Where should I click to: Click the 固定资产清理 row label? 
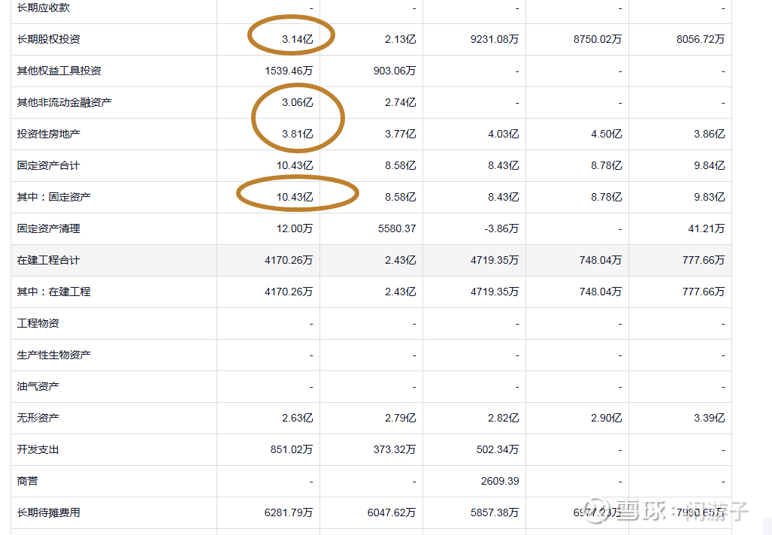48,229
